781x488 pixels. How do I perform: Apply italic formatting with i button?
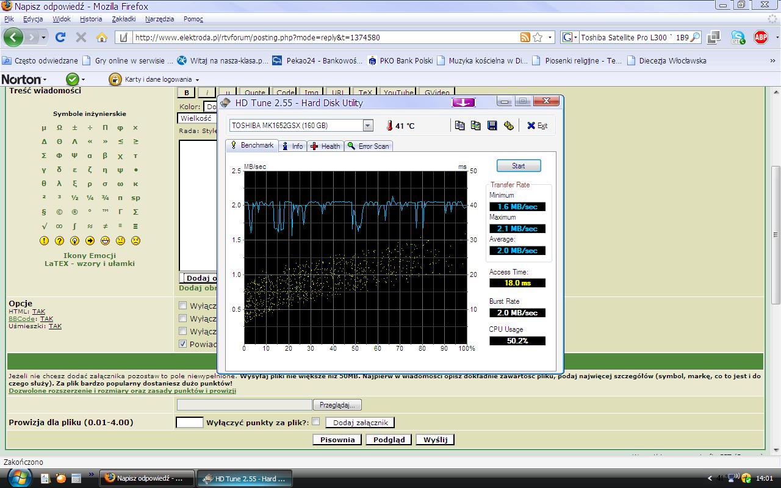coord(207,93)
